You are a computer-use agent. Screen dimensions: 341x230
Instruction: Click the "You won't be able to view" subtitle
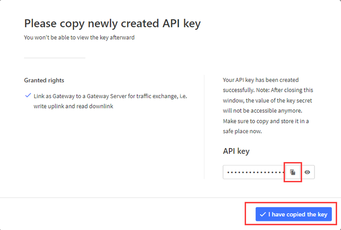(x=79, y=38)
